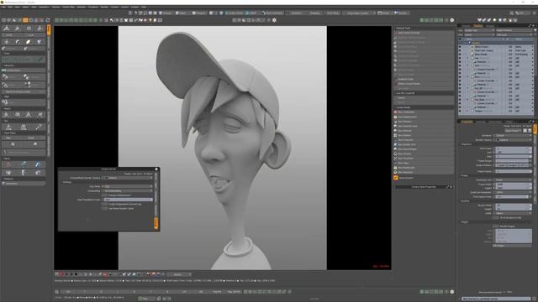Click the gear icon at the timeline's right end
538x302 pixels.
(x=452, y=292)
